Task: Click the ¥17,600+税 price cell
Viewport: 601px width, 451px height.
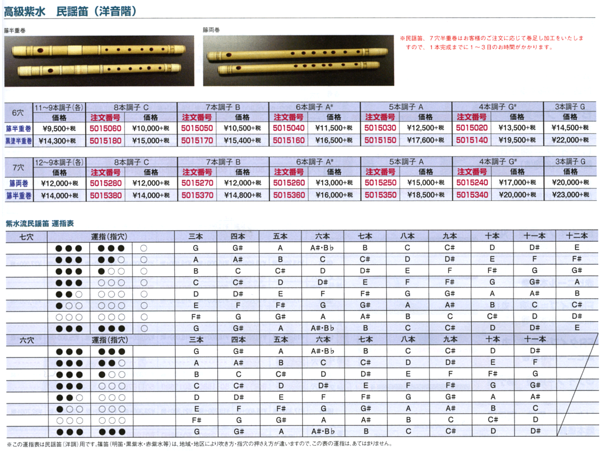Action: [425, 140]
